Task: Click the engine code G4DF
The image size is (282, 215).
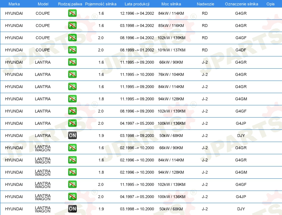Action: pyautogui.click(x=241, y=50)
